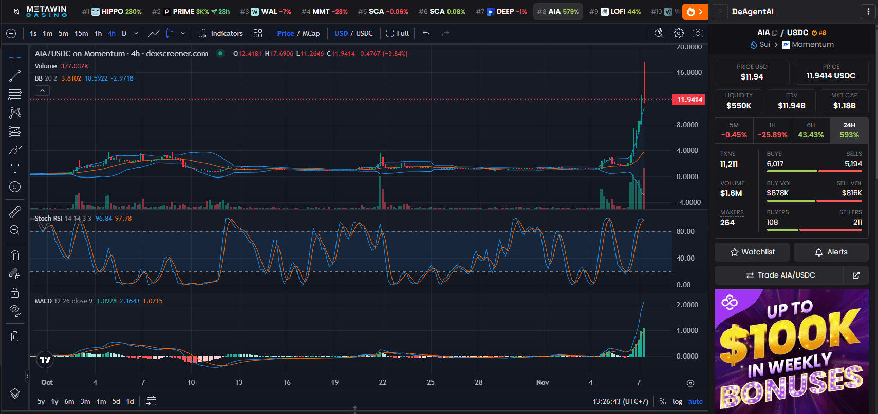Image resolution: width=878 pixels, height=414 pixels.
Task: Toggle magnet mode for drawings
Action: point(15,255)
